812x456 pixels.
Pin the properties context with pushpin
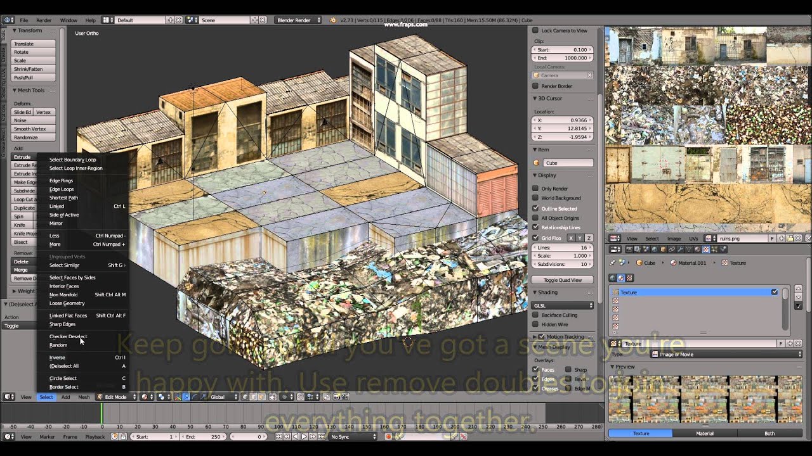pyautogui.click(x=613, y=263)
